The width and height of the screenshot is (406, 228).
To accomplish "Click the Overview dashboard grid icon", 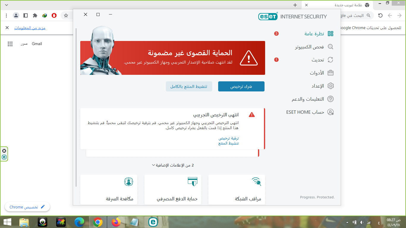I will pos(330,34).
